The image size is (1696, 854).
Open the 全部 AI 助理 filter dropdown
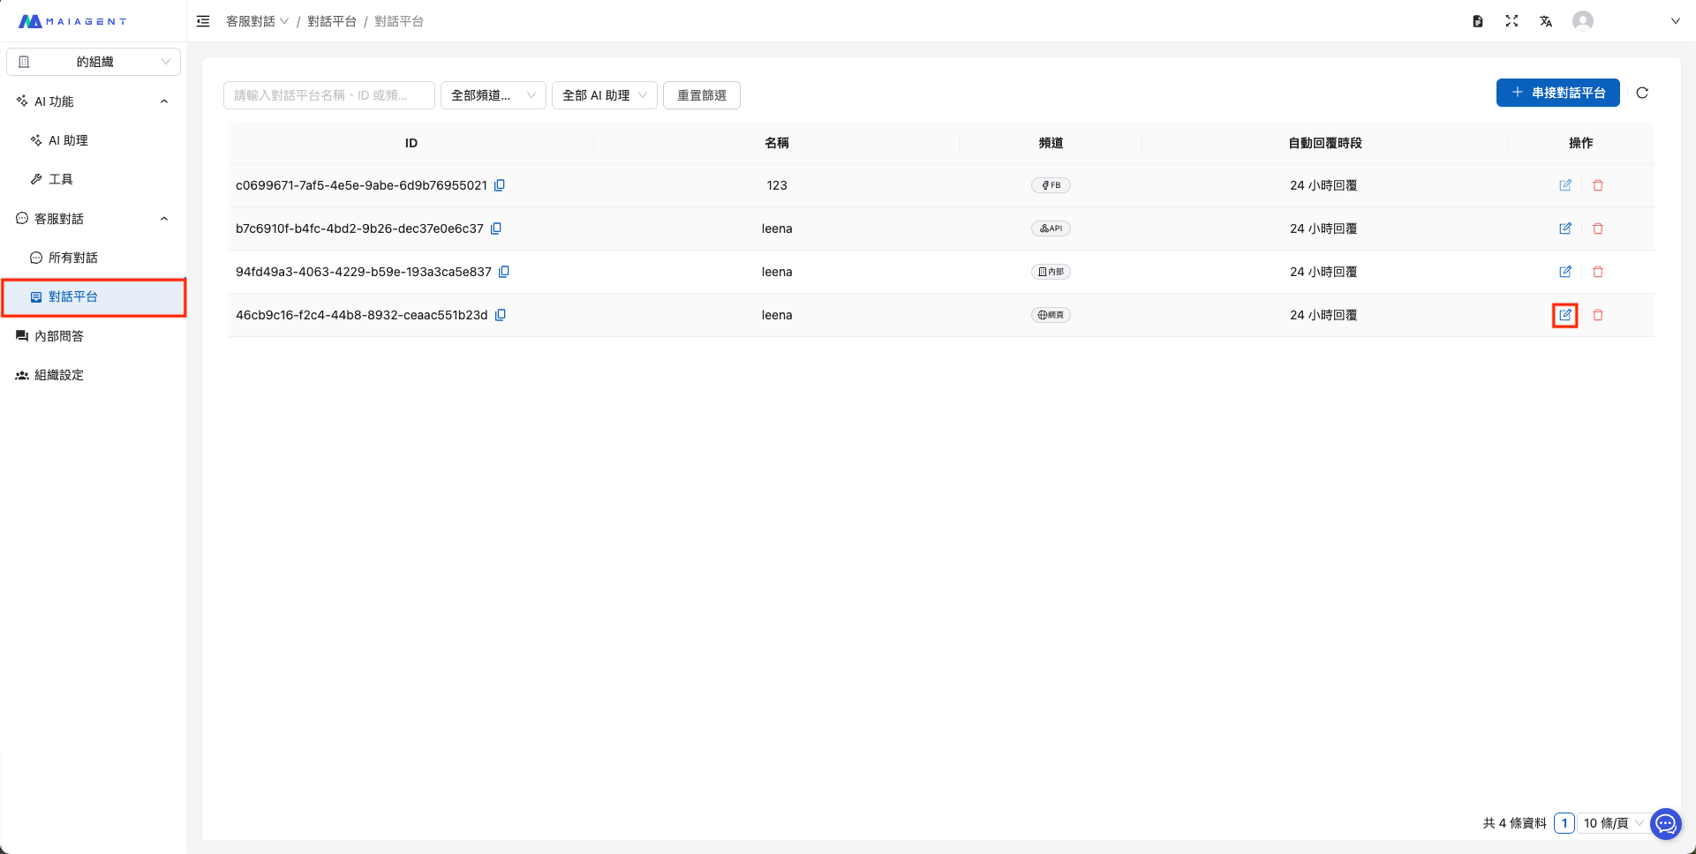(604, 95)
